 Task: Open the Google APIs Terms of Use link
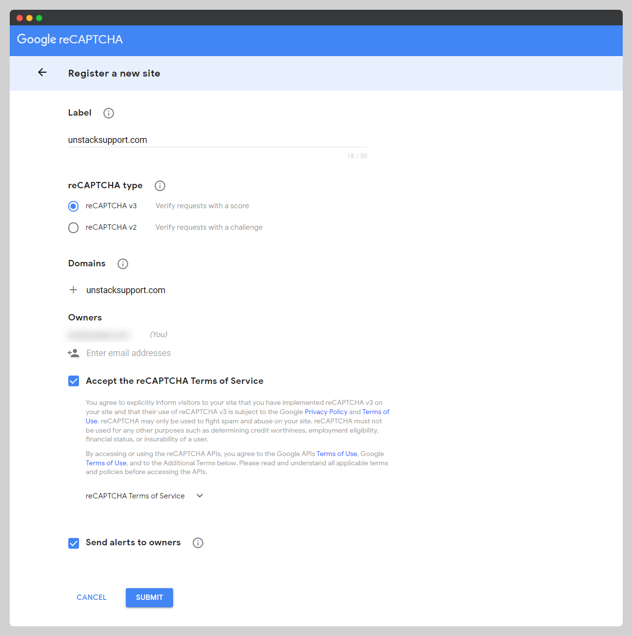click(336, 454)
